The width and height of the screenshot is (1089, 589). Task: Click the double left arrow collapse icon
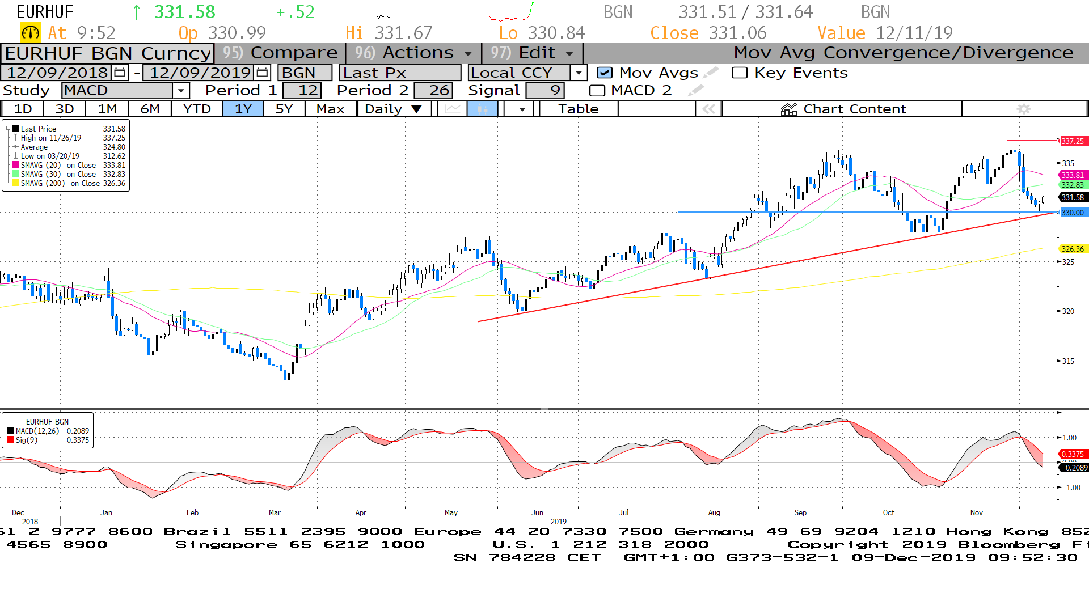708,109
